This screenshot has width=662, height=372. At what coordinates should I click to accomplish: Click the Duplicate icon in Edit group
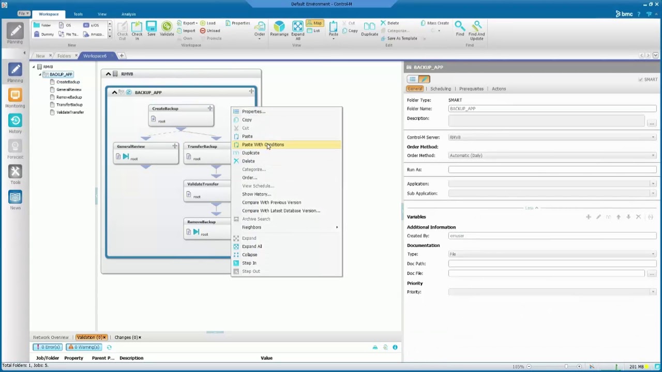[x=370, y=29]
